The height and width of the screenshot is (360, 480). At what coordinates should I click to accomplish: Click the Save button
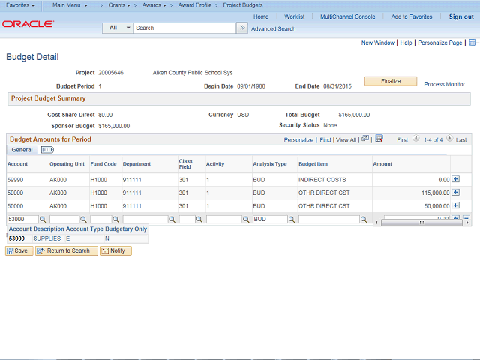click(17, 250)
